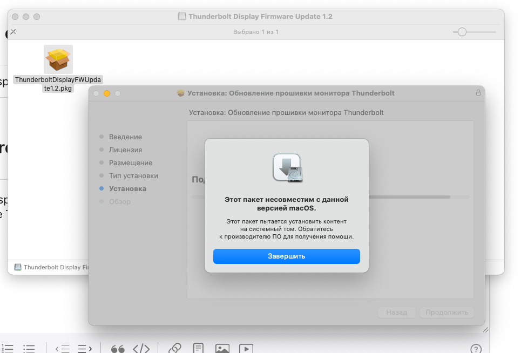The height and width of the screenshot is (353, 521).
Task: Embed a video
Action: click(x=246, y=349)
